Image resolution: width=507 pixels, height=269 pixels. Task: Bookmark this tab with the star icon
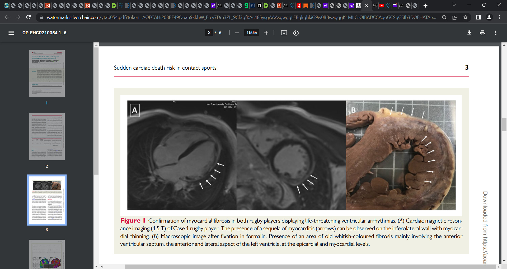pos(465,17)
